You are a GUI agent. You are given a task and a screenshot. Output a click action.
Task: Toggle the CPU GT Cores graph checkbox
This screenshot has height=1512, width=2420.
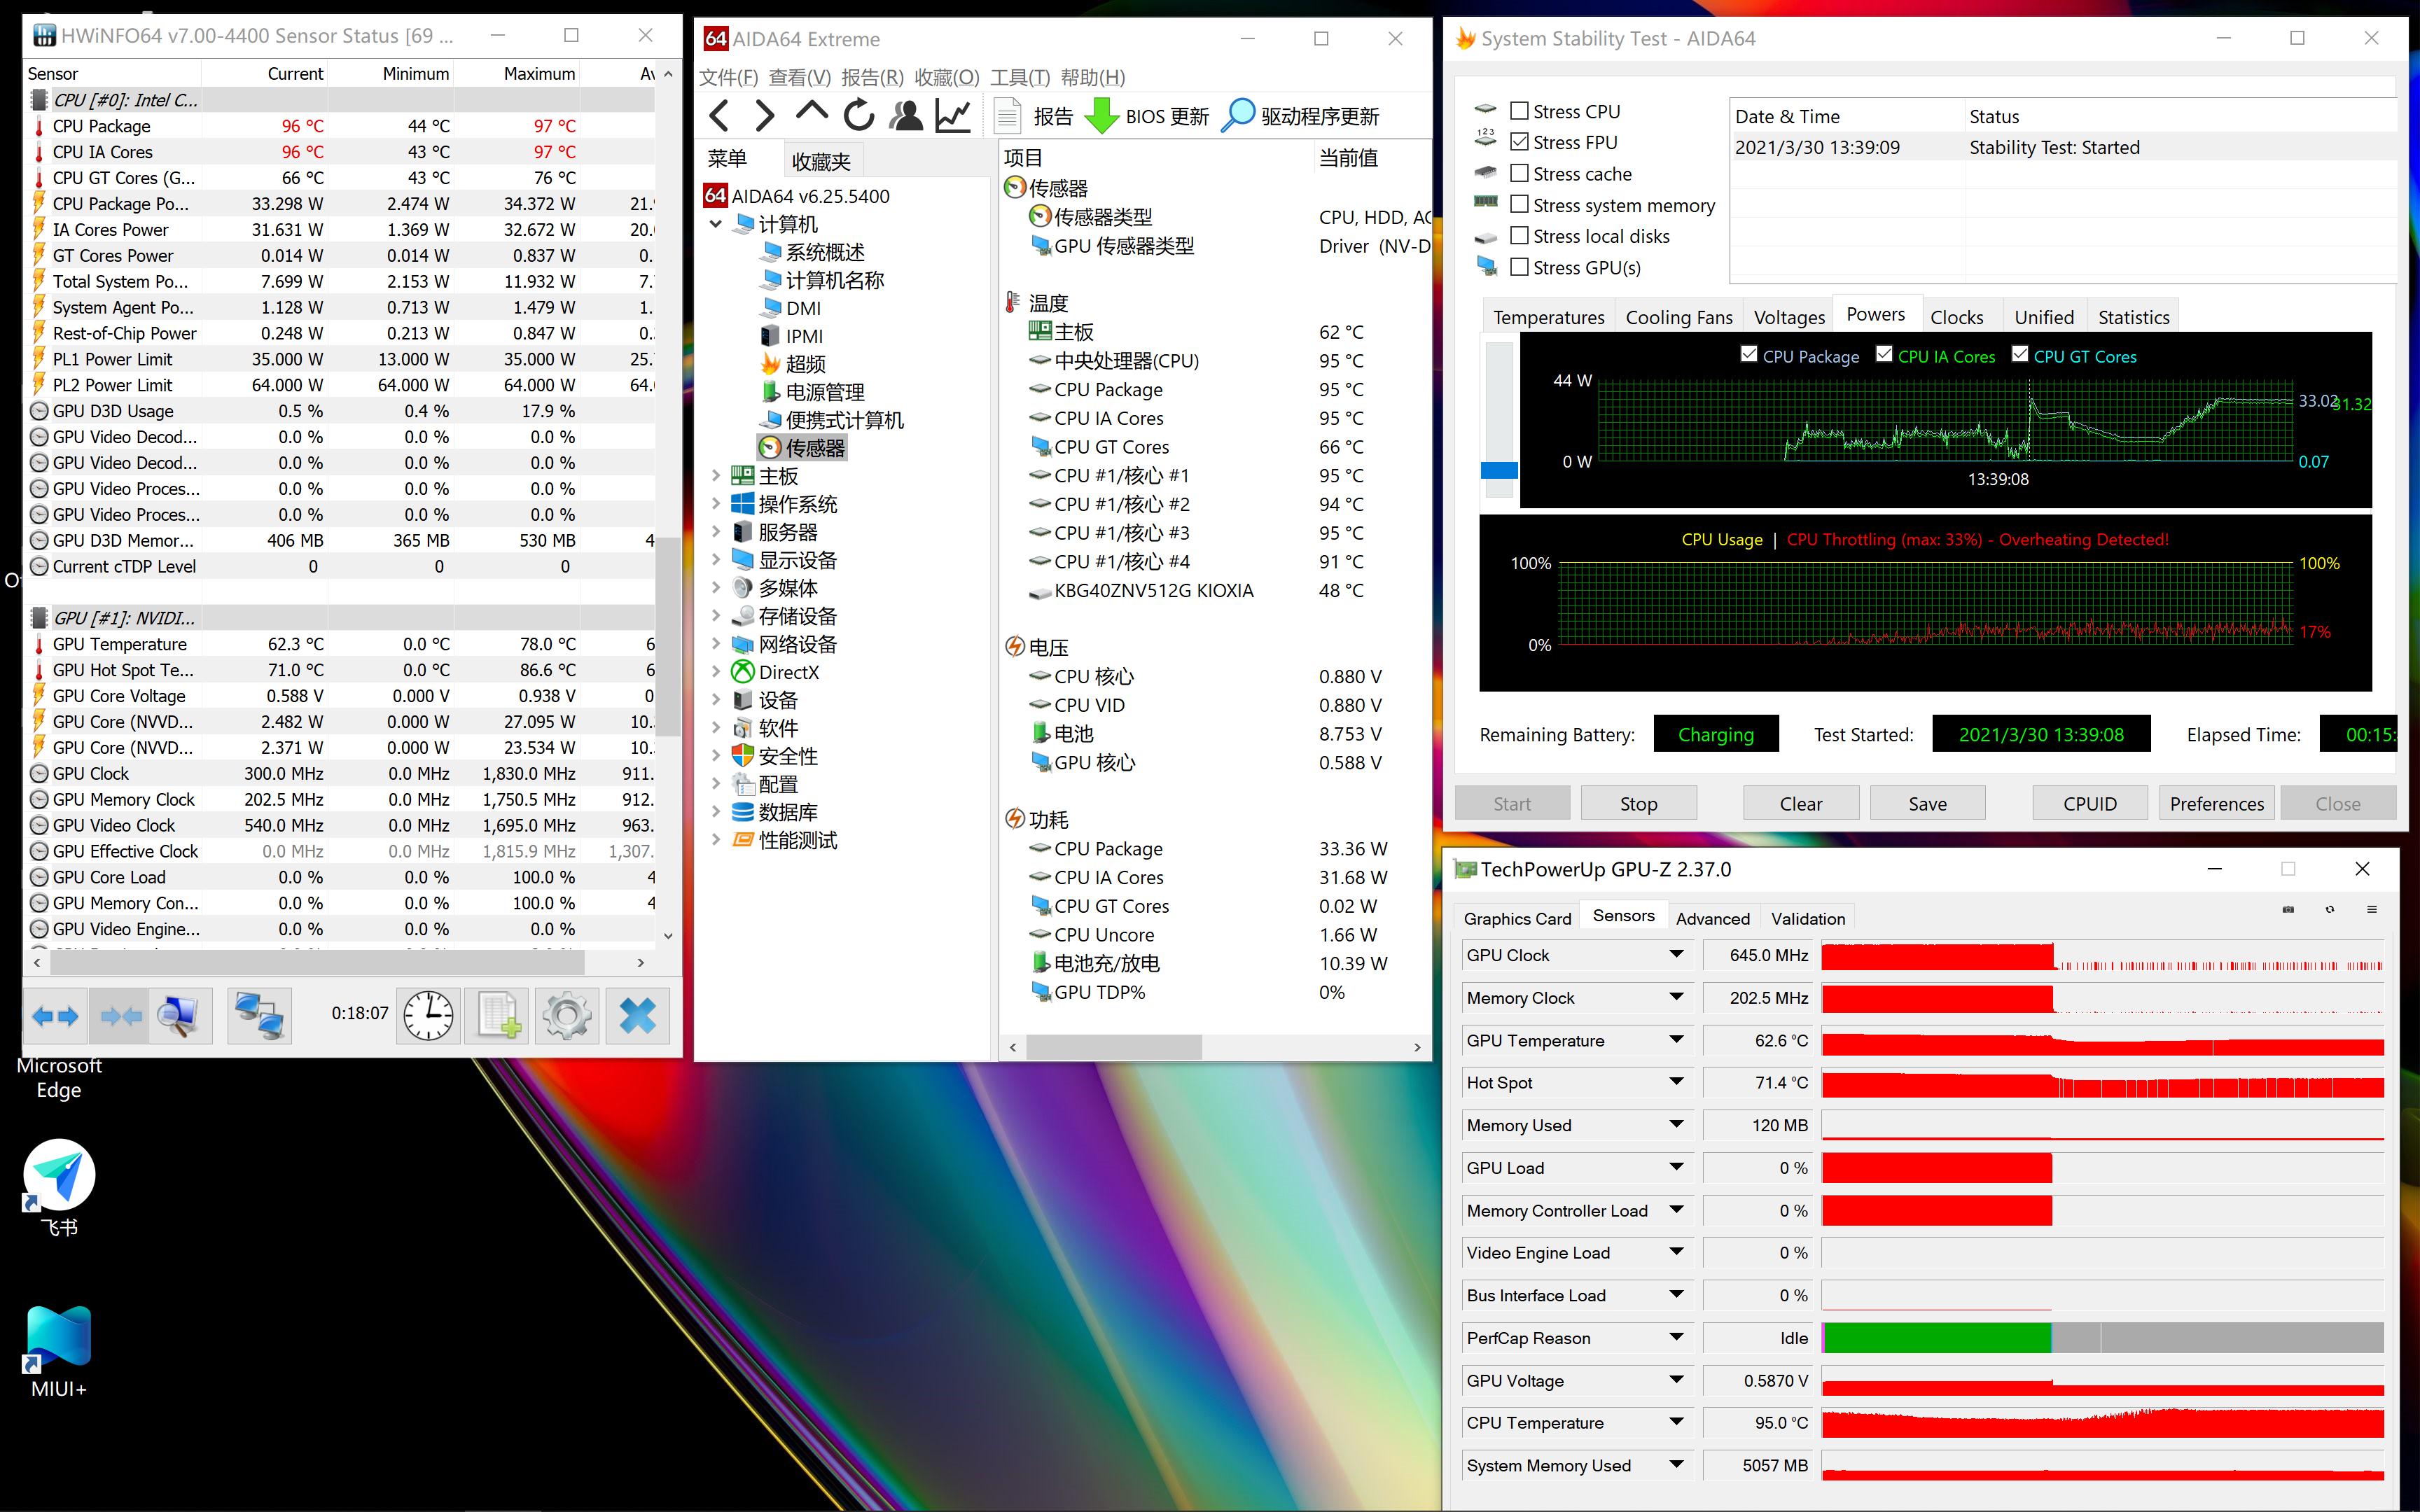pos(2019,355)
